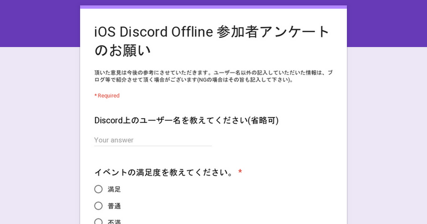427x224 pixels.
Task: Pick the 不満 radio button
Action: point(98,222)
